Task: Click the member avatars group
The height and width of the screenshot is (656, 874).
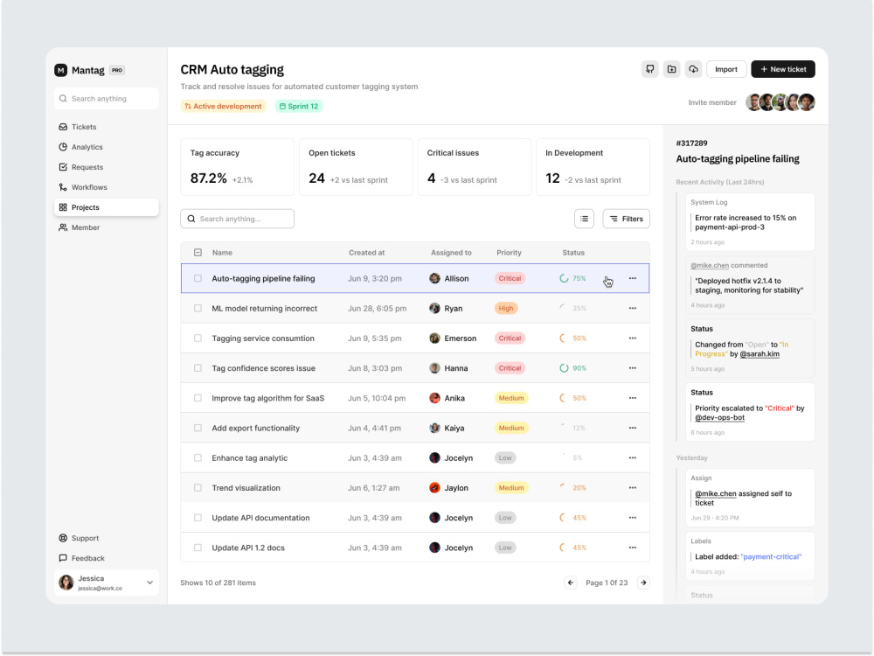Action: (780, 102)
